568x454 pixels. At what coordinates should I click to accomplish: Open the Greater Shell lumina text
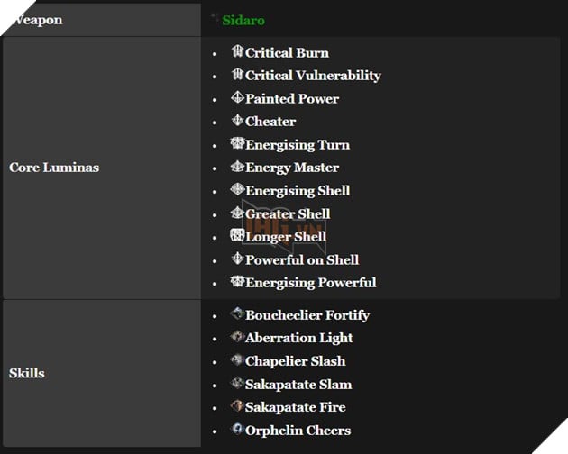(288, 213)
